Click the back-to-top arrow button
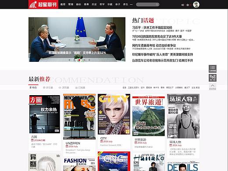Screen dimensions: 228x171 click(x=213, y=86)
